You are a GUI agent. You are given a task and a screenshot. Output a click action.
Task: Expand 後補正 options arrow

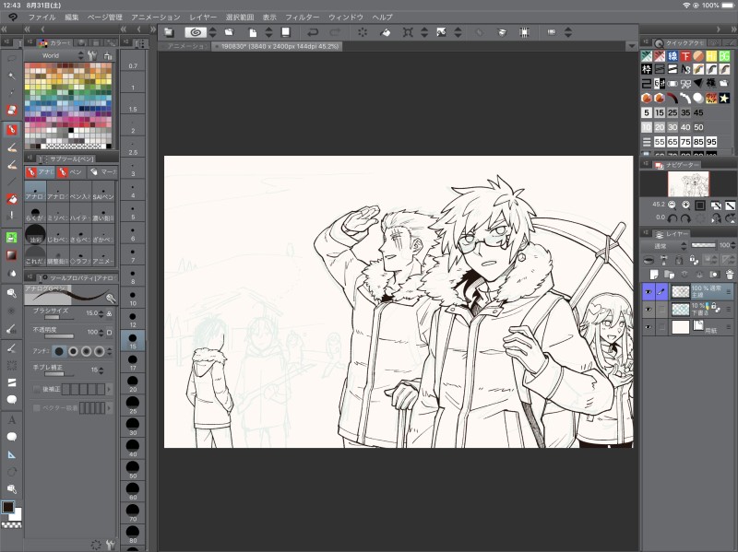110,389
